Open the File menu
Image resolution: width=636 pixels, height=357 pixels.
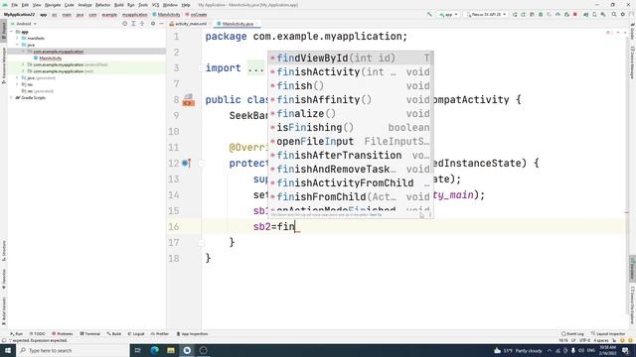(14, 5)
